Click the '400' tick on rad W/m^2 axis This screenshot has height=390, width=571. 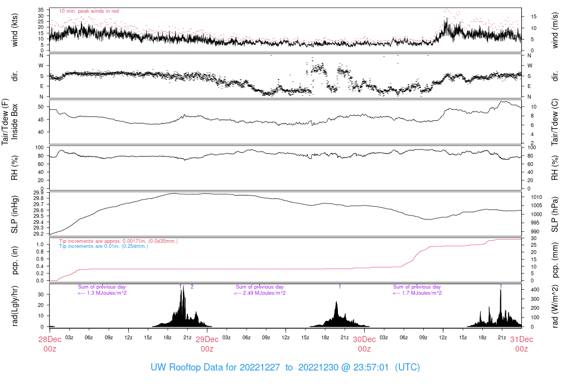point(535,290)
